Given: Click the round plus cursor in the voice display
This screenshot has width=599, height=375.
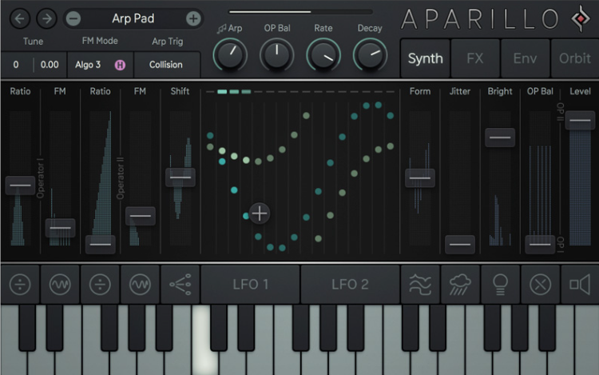Looking at the screenshot, I should tap(260, 213).
